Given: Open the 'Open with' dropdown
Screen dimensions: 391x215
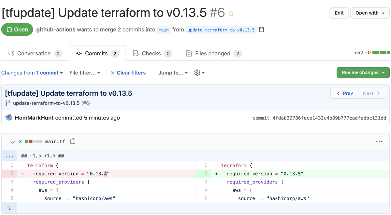Looking at the screenshot, I should pyautogui.click(x=370, y=13).
